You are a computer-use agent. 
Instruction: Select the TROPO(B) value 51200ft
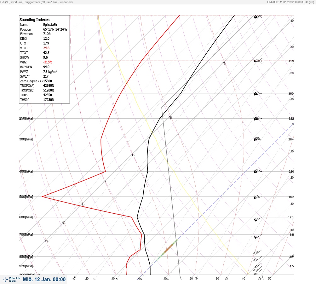49,90
